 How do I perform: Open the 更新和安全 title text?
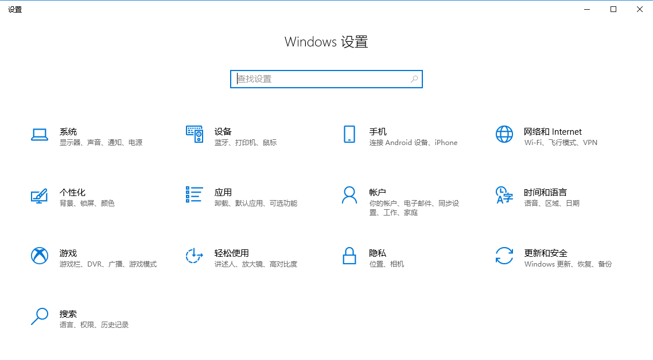pyautogui.click(x=545, y=253)
